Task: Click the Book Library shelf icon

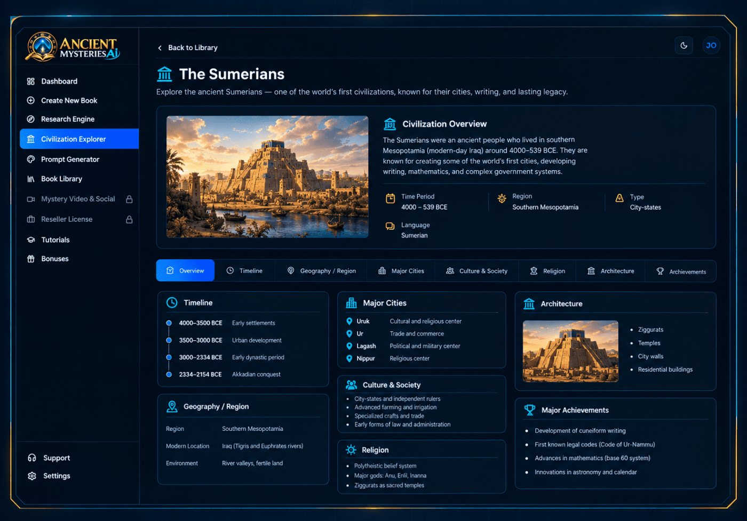Action: click(31, 179)
